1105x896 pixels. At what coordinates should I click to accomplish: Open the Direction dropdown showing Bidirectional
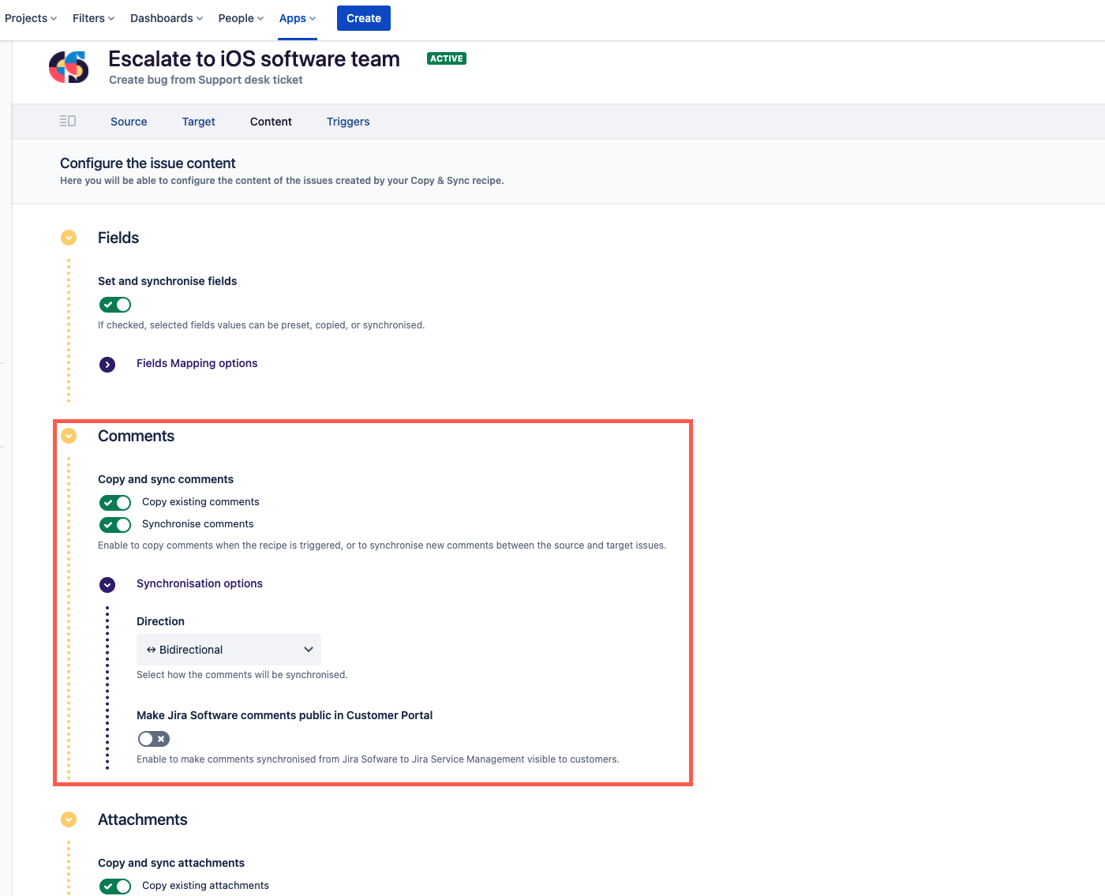point(228,649)
